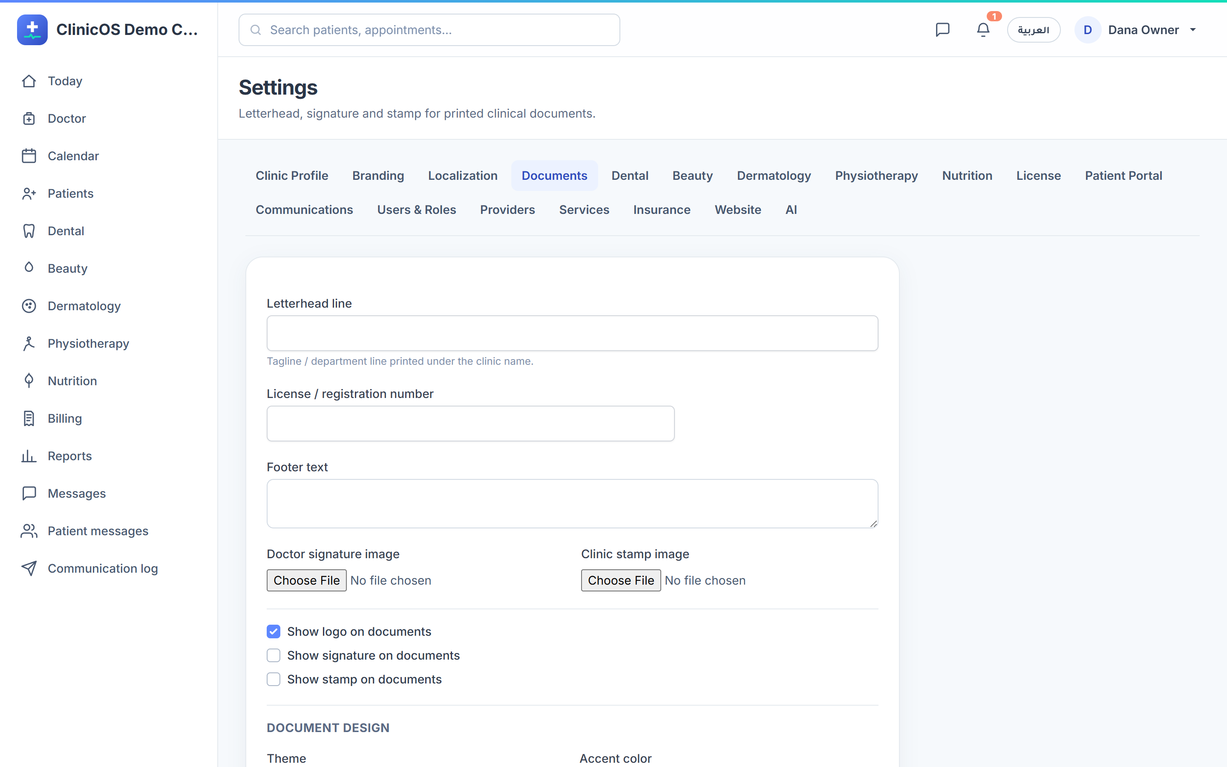Switch to the Branding settings tab
Screen dimensions: 1227x767
pyautogui.click(x=378, y=176)
